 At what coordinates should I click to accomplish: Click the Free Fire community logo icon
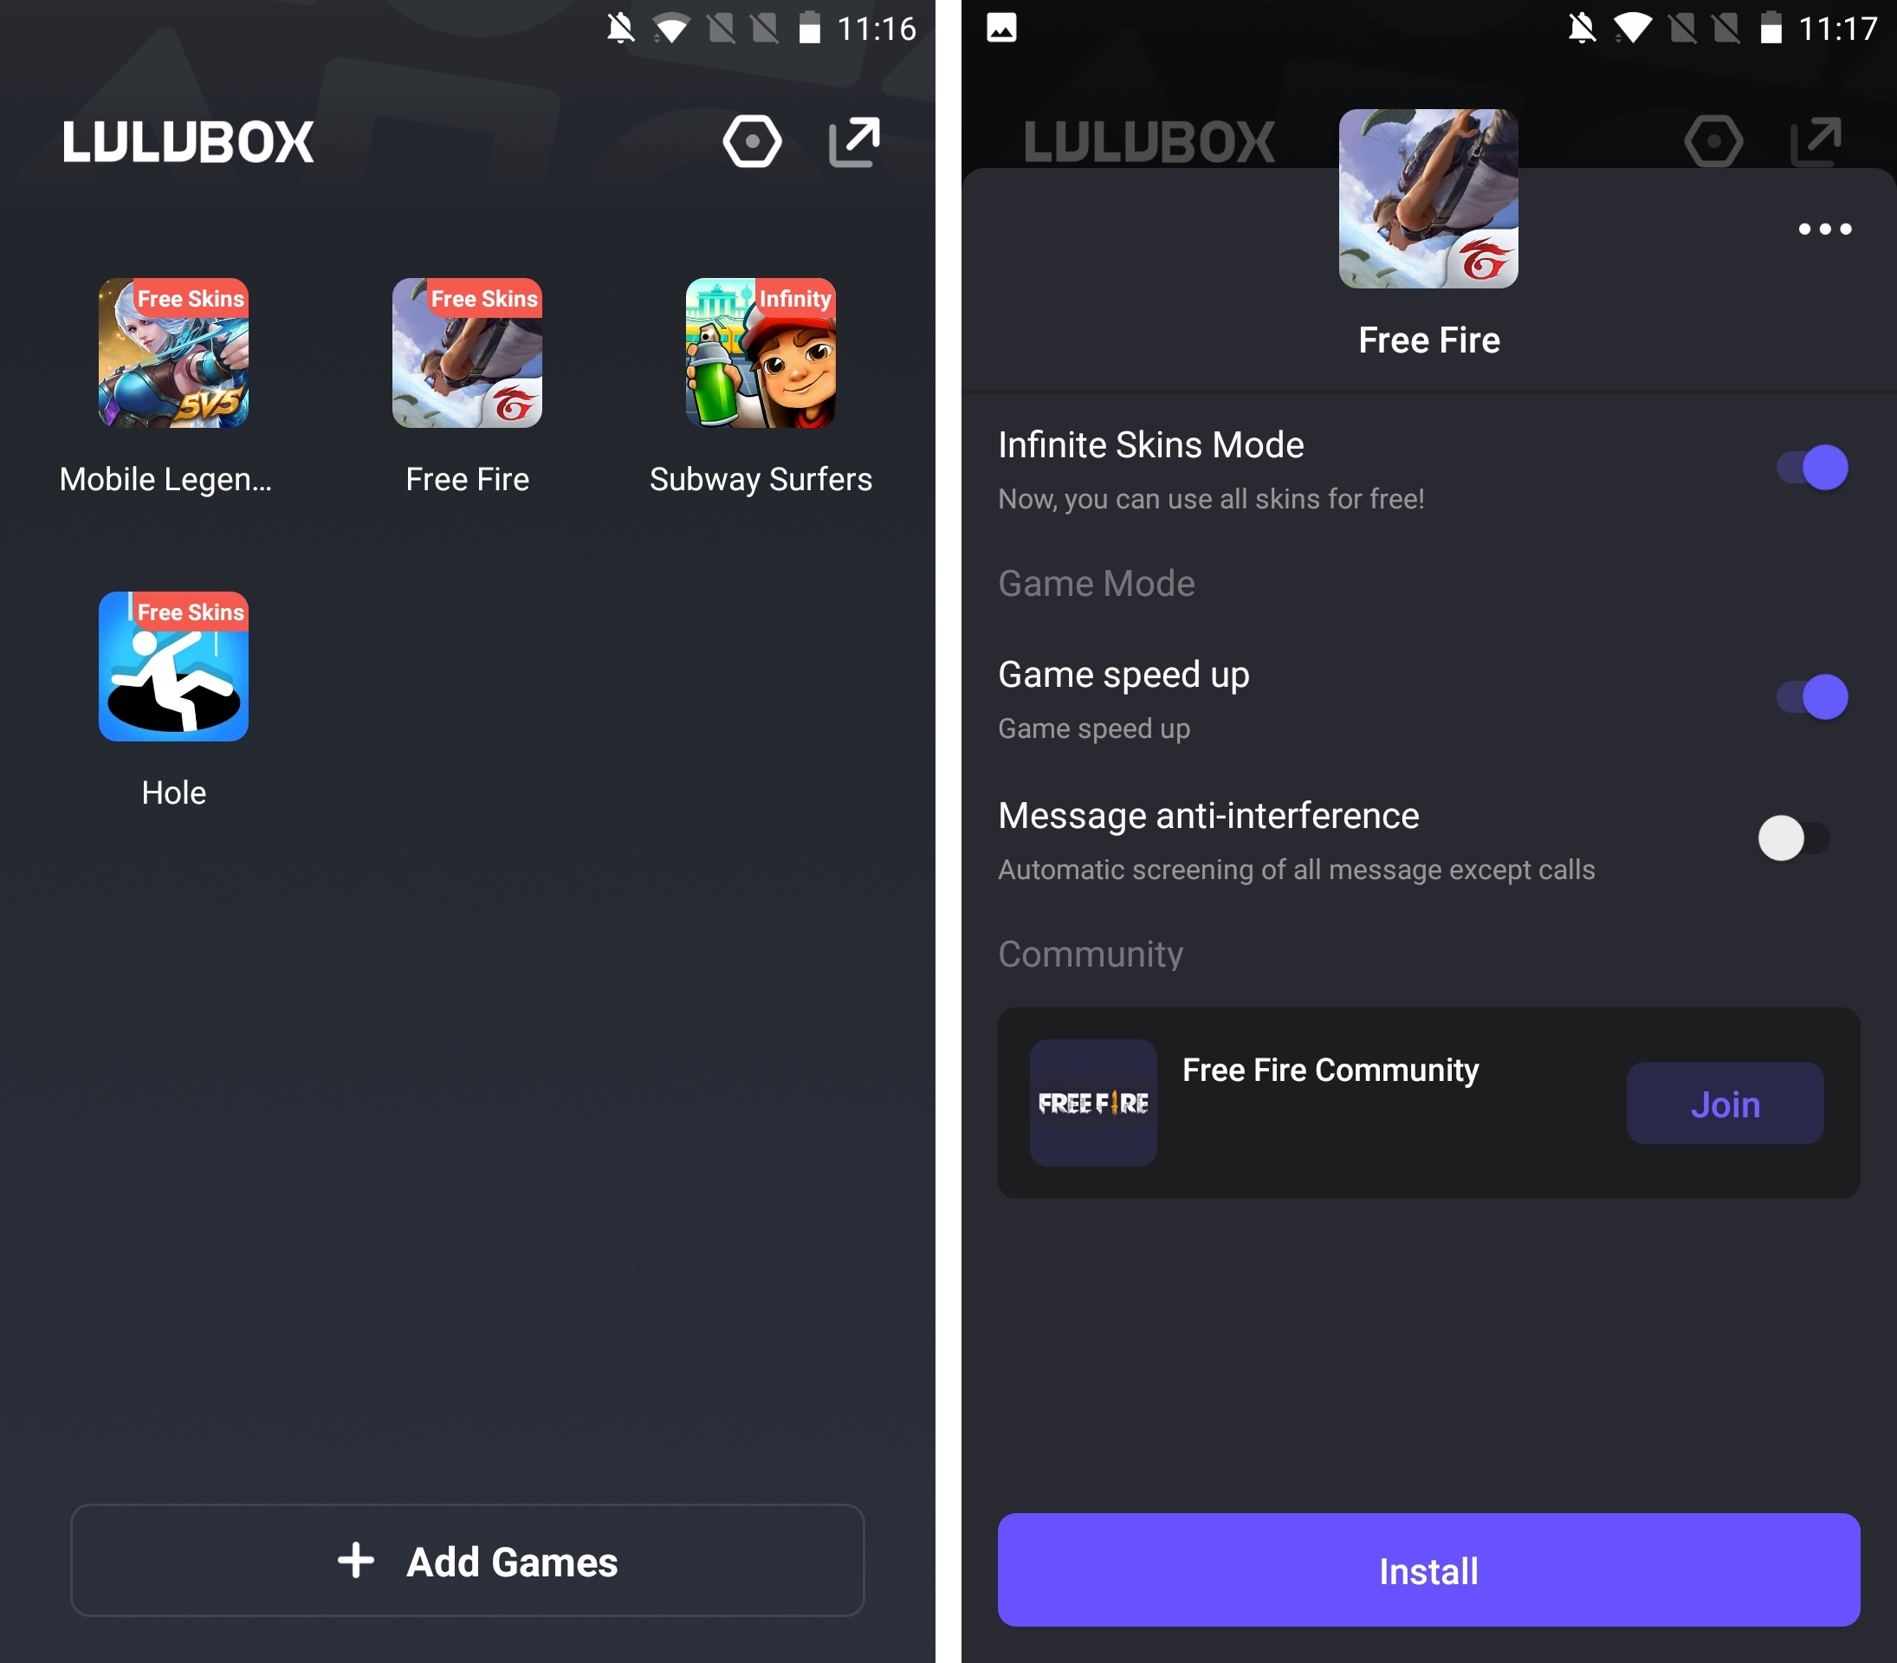click(1095, 1103)
